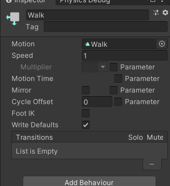Open the presets slider icon in header

[x=156, y=12]
